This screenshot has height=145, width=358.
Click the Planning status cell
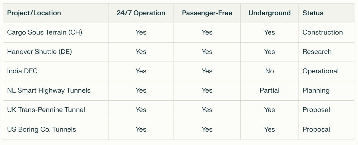pyautogui.click(x=316, y=91)
